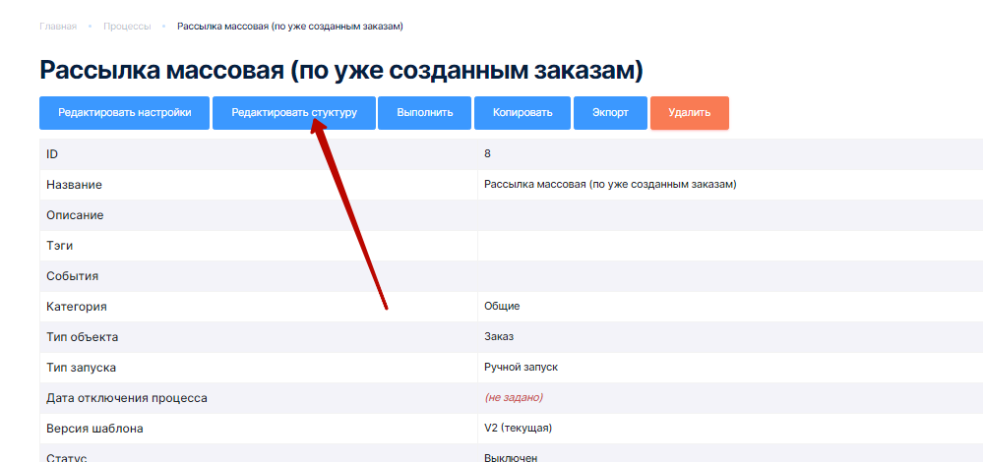The image size is (983, 462).
Task: Click the Тип запуска label
Action: tap(81, 368)
